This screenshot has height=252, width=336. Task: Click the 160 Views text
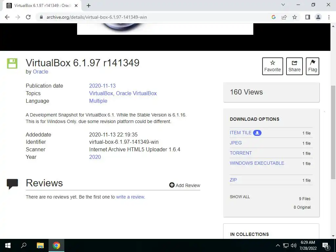click(x=246, y=92)
